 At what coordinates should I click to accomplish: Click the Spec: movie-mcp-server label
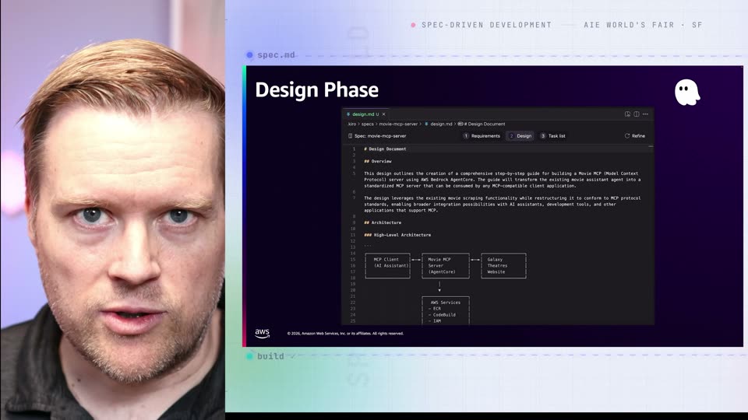click(x=380, y=136)
